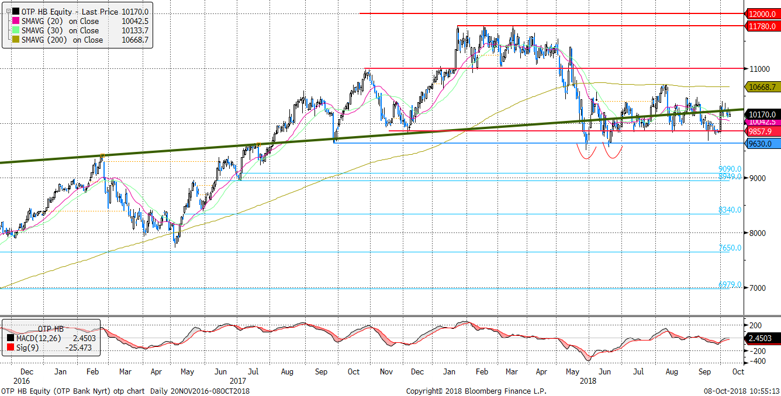Screen dimensions: 781x396
Task: Click the Feb label above the 2018 year mark
Action: 483,371
